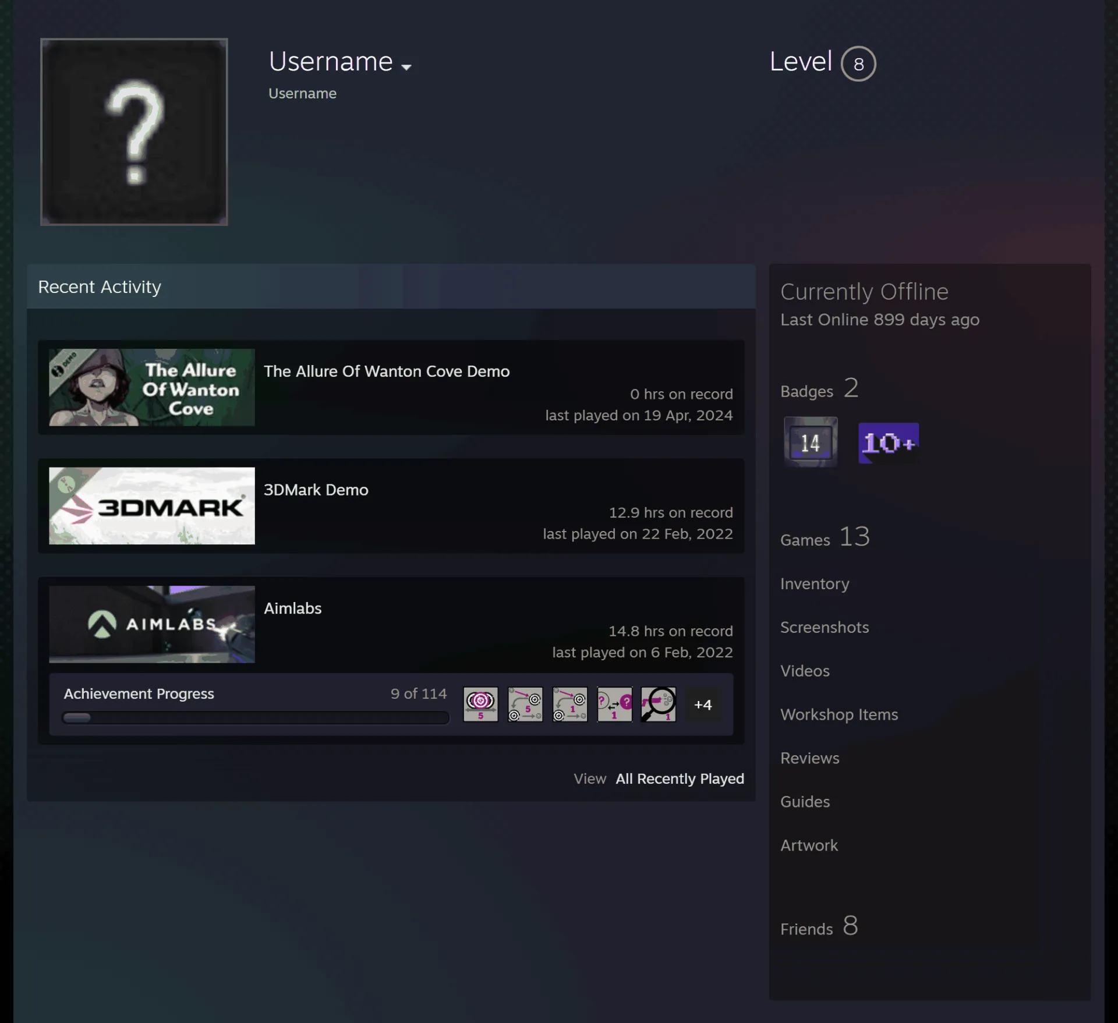Expand the Username dropdown arrow

406,66
